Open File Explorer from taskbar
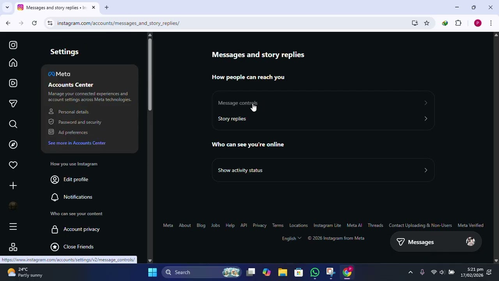 pyautogui.click(x=283, y=272)
